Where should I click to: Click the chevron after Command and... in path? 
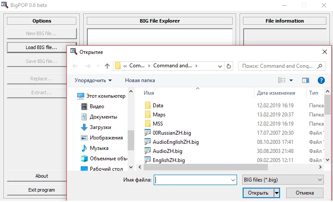pyautogui.click(x=196, y=66)
